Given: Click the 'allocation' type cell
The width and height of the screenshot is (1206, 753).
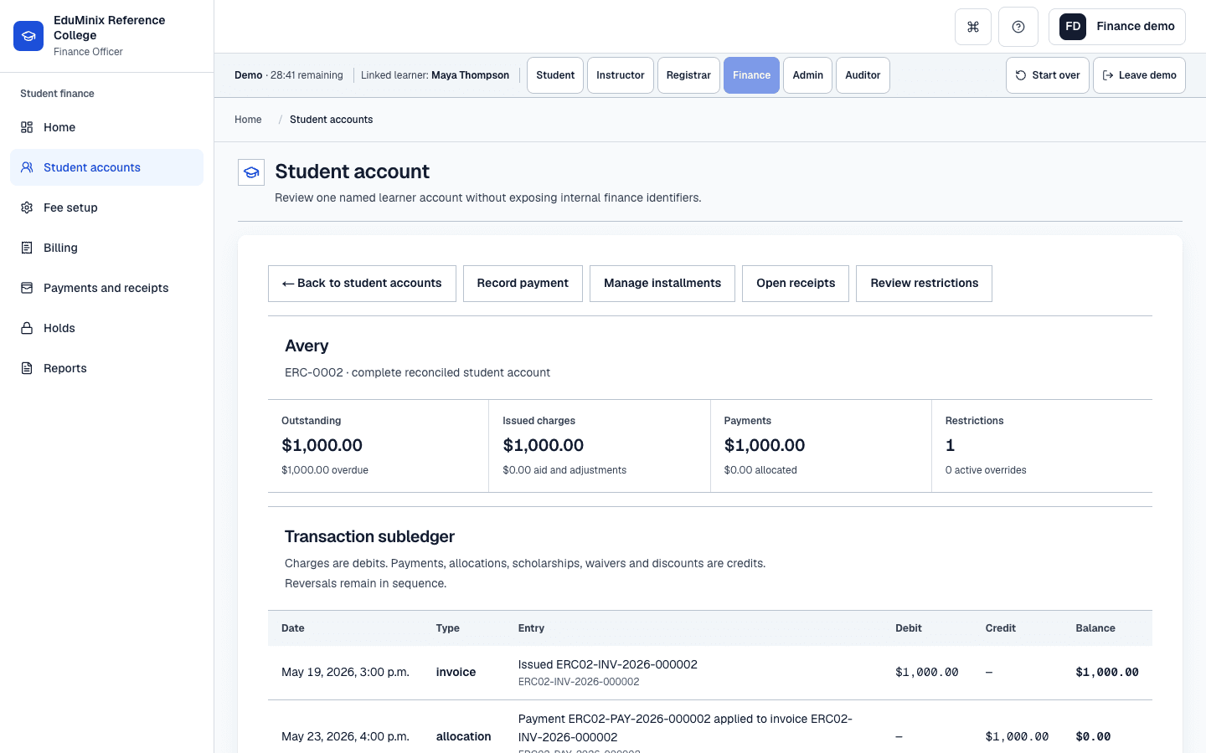Looking at the screenshot, I should pyautogui.click(x=463, y=737).
